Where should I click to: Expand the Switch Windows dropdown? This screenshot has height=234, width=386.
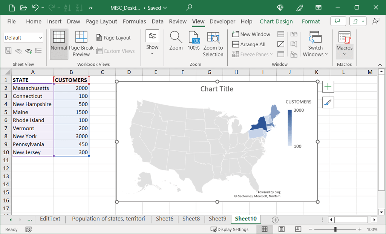pyautogui.click(x=315, y=51)
